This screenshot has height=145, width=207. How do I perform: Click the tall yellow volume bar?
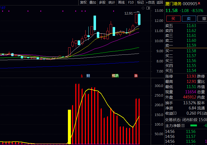click(x=69, y=127)
